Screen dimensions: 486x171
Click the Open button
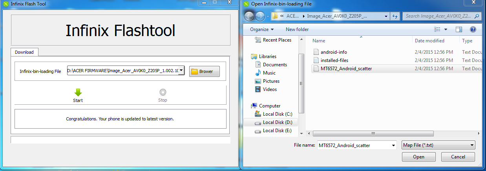click(418, 157)
